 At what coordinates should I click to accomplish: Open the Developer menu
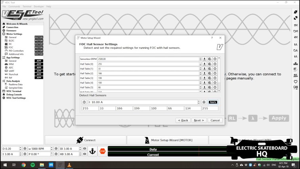click(x=39, y=6)
